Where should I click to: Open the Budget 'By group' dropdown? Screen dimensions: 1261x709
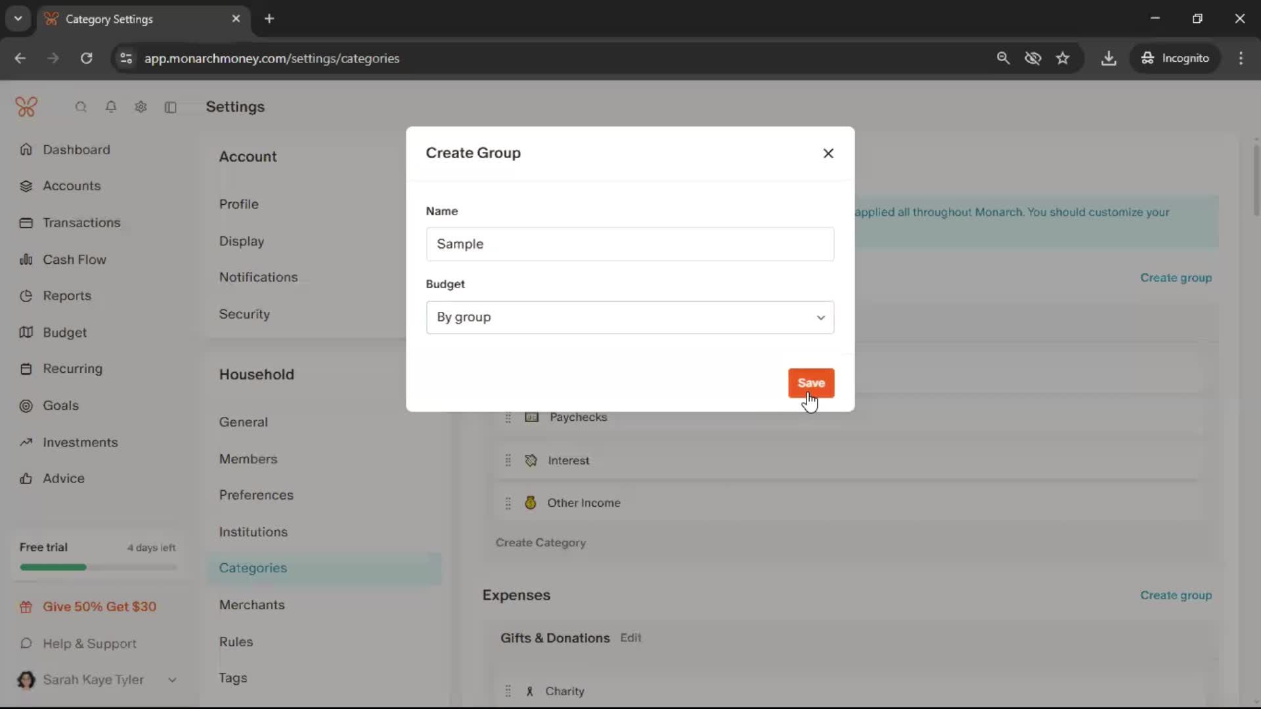pyautogui.click(x=630, y=318)
